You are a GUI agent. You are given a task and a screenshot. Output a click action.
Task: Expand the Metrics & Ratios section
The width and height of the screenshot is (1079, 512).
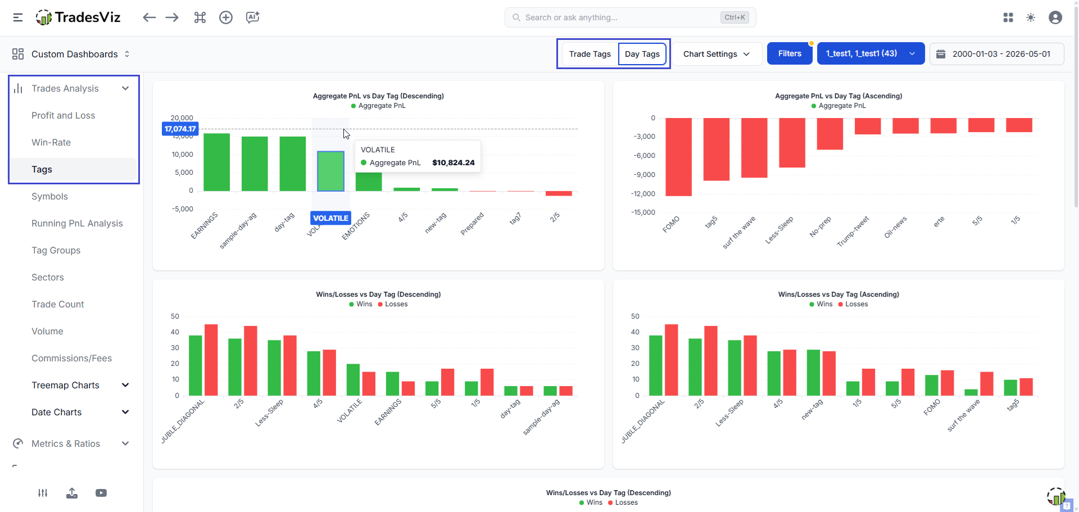pyautogui.click(x=125, y=443)
